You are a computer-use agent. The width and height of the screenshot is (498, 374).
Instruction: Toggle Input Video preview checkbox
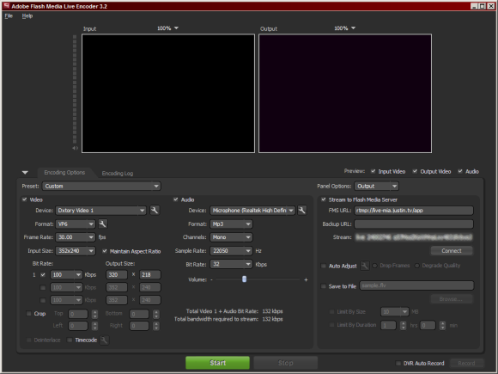pyautogui.click(x=373, y=171)
